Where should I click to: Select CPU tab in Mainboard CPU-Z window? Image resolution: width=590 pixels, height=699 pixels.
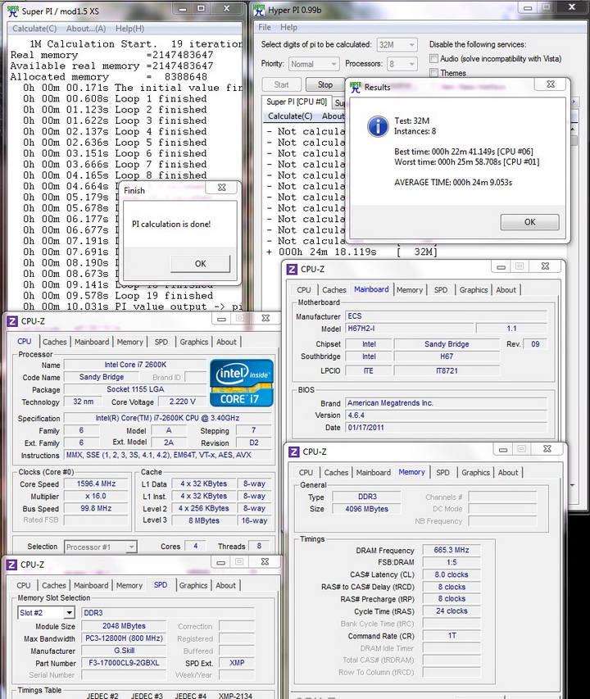[x=304, y=290]
